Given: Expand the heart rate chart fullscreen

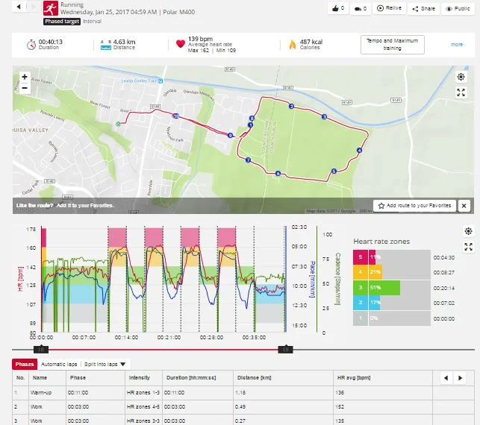Looking at the screenshot, I should click(x=468, y=247).
